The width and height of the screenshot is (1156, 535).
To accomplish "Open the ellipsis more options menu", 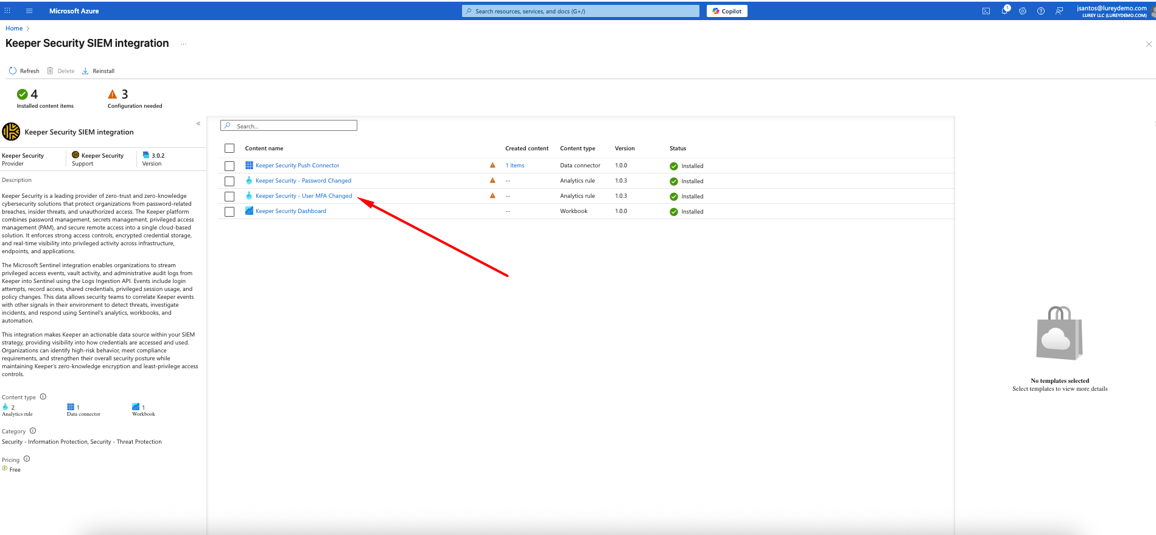I will click(183, 44).
